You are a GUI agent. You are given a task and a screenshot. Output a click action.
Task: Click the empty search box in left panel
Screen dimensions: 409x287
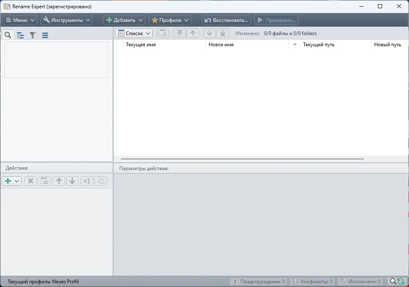pyautogui.click(x=56, y=59)
